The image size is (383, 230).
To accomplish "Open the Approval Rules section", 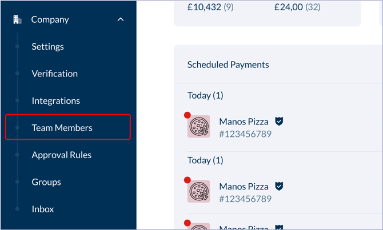I will coord(61,155).
